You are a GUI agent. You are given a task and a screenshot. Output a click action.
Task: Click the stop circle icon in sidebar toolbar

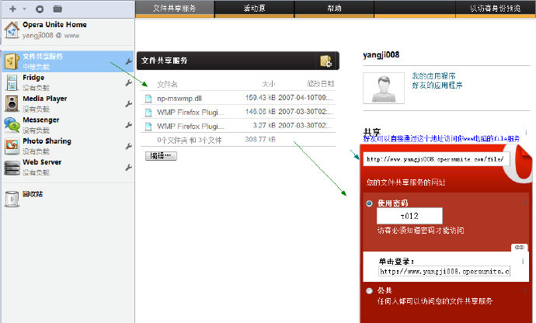tap(40, 9)
